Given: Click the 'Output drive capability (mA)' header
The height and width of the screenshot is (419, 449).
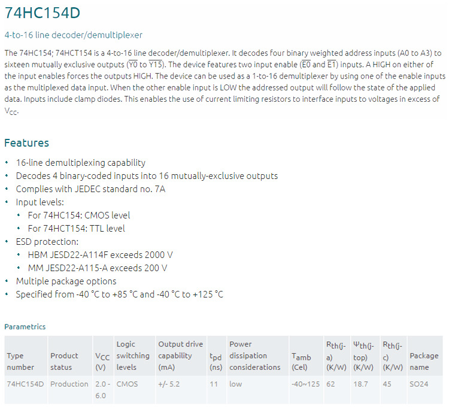Looking at the screenshot, I should (x=180, y=356).
